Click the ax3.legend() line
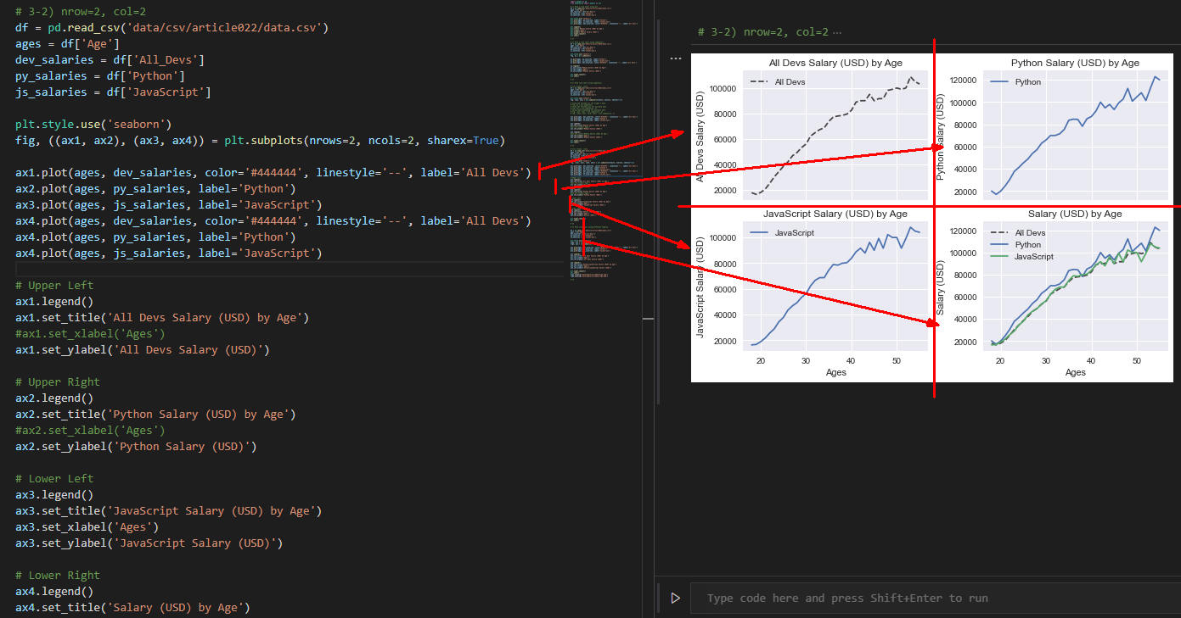Screen dimensions: 1181x618 tap(54, 494)
